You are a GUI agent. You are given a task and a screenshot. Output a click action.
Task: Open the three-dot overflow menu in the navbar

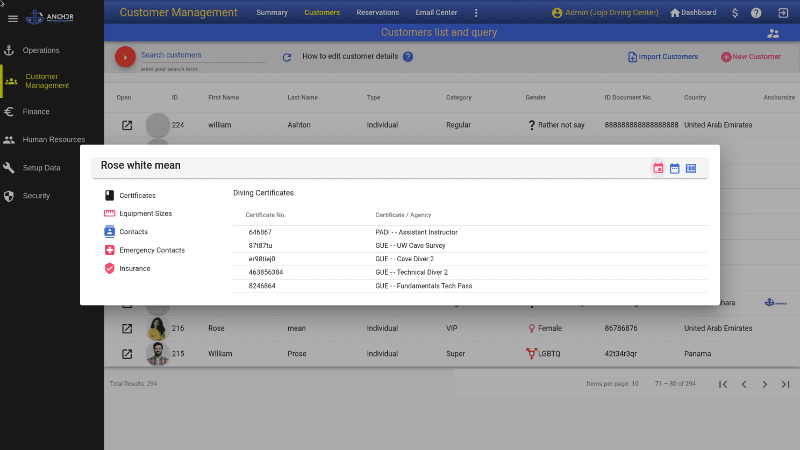coord(476,12)
